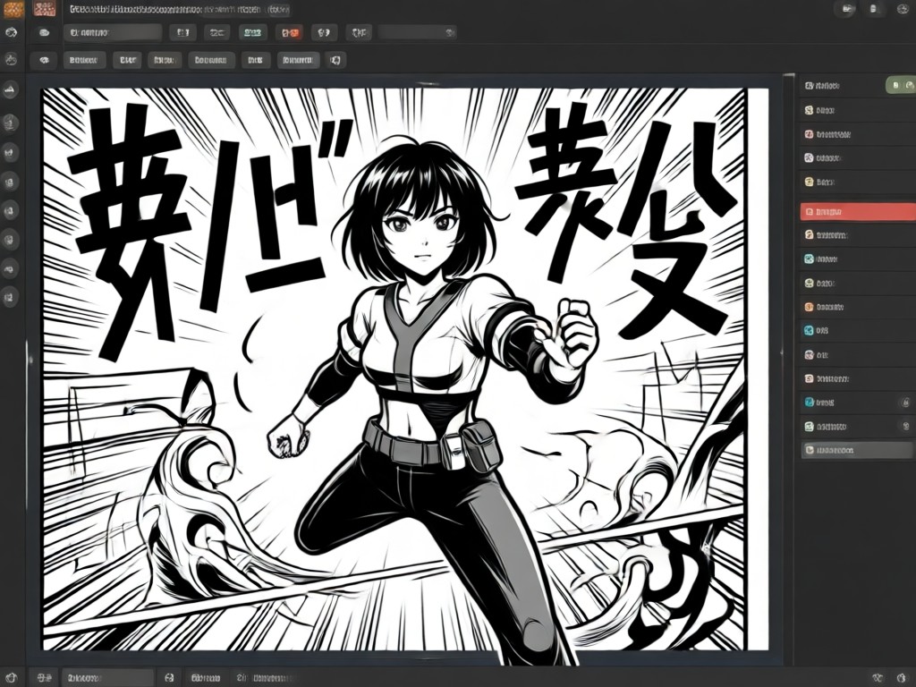Click the pink patterned icon in title bar
The width and height of the screenshot is (916, 687).
click(x=45, y=9)
